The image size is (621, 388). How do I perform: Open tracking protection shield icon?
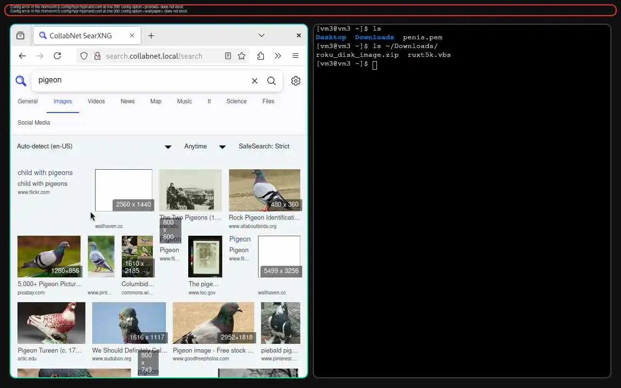pyautogui.click(x=84, y=56)
